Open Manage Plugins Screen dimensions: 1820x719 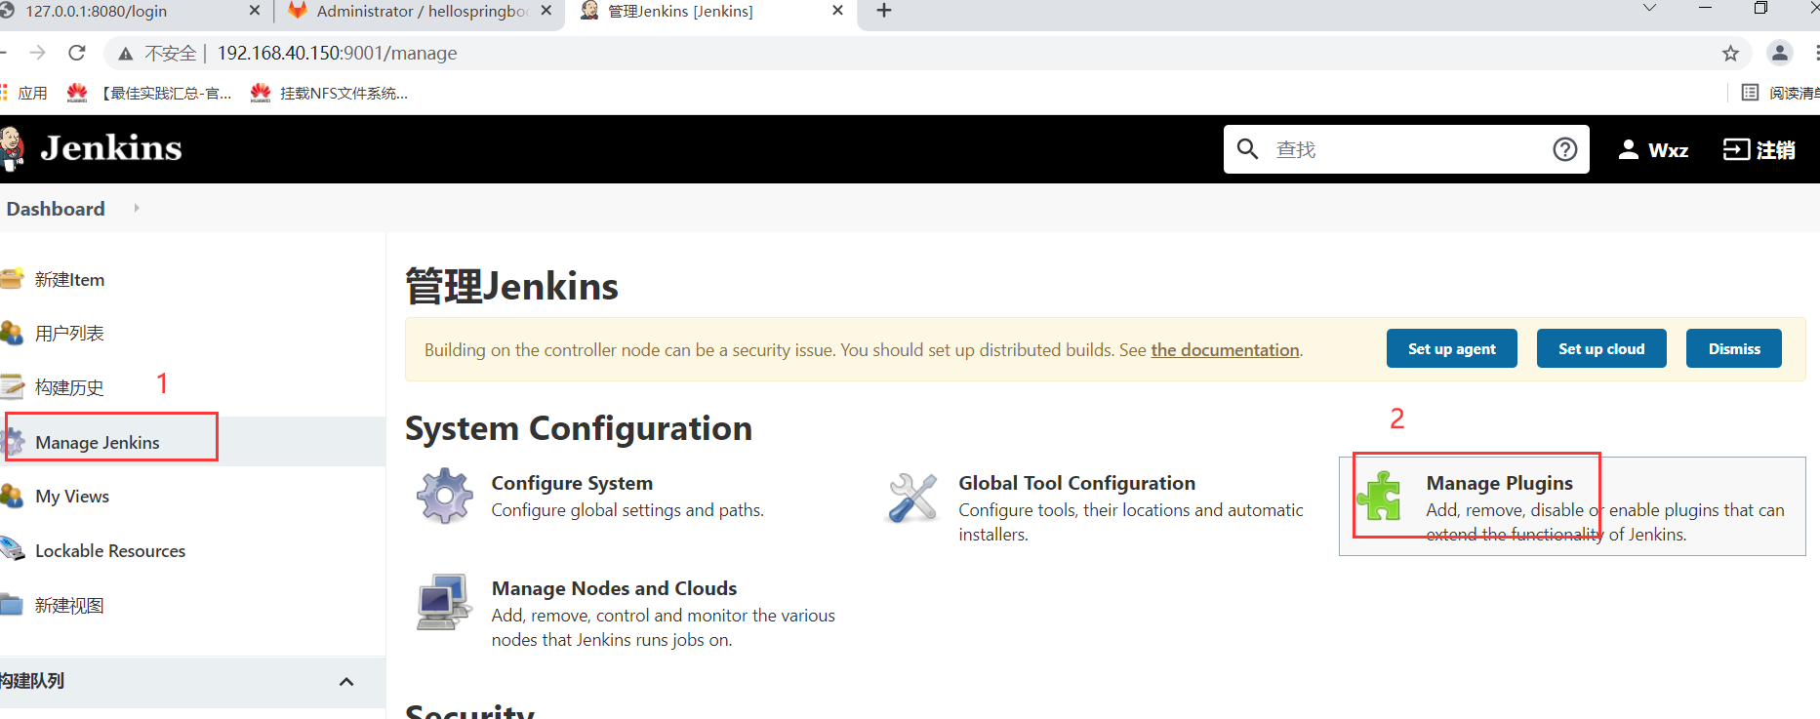[x=1499, y=483]
